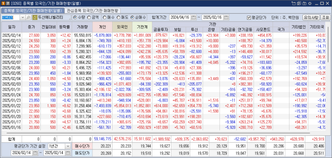This screenshot has height=158, width=332.
Task: Select the 수량 radio button
Action: [x=75, y=18]
